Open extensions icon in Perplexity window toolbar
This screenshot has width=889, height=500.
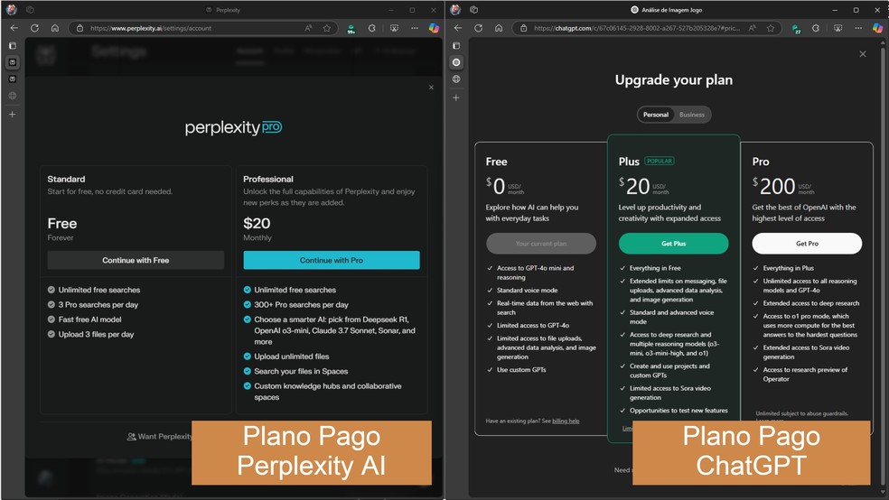point(372,28)
